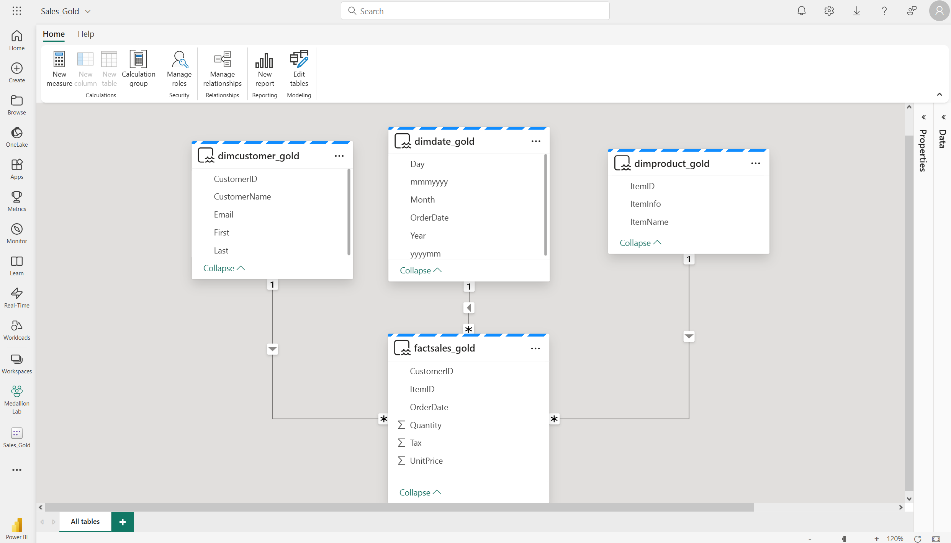This screenshot has height=543, width=951.
Task: Open ellipsis menu on factsales_gold
Action: 535,348
